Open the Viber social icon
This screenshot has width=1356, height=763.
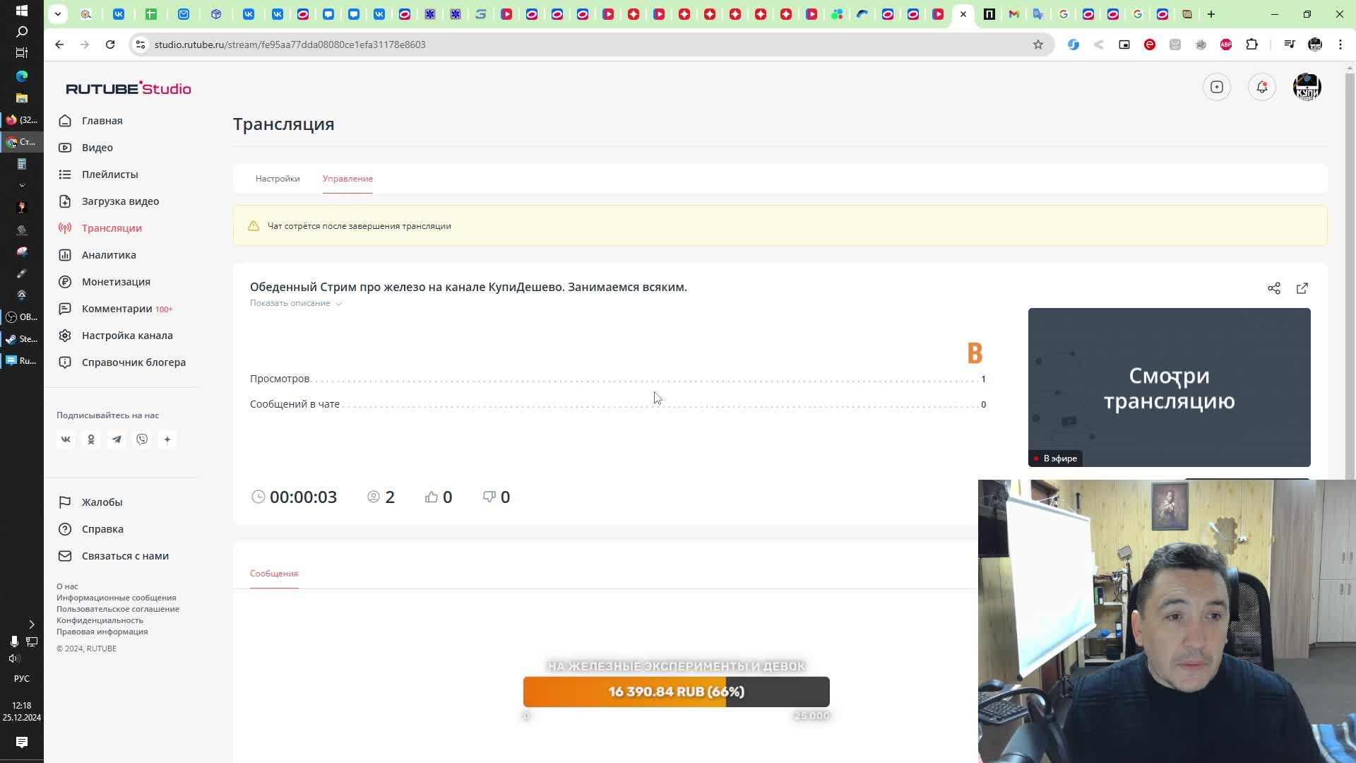coord(142,439)
